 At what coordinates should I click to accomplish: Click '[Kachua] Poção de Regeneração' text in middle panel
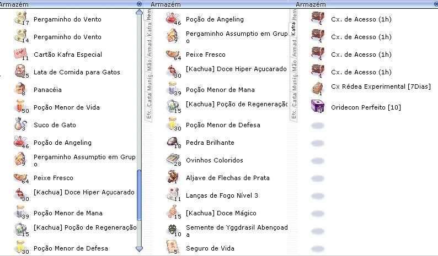[237, 104]
